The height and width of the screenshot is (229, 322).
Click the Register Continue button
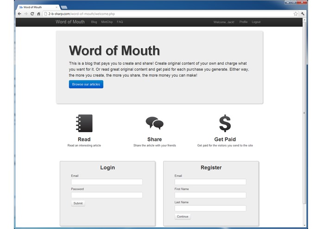(x=183, y=216)
